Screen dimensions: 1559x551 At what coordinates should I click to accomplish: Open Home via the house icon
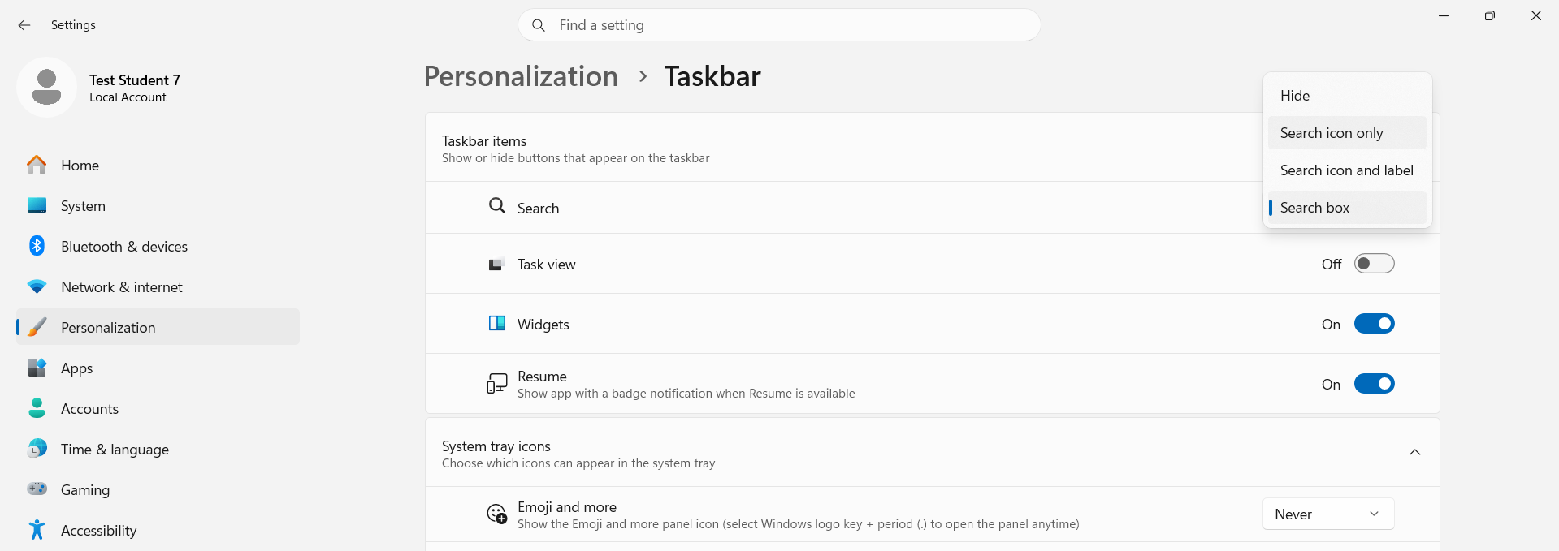[37, 165]
